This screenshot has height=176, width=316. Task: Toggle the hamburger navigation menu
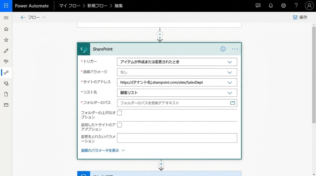click(6, 18)
